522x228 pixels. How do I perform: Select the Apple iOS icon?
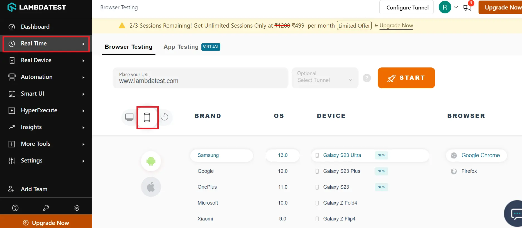click(x=151, y=187)
